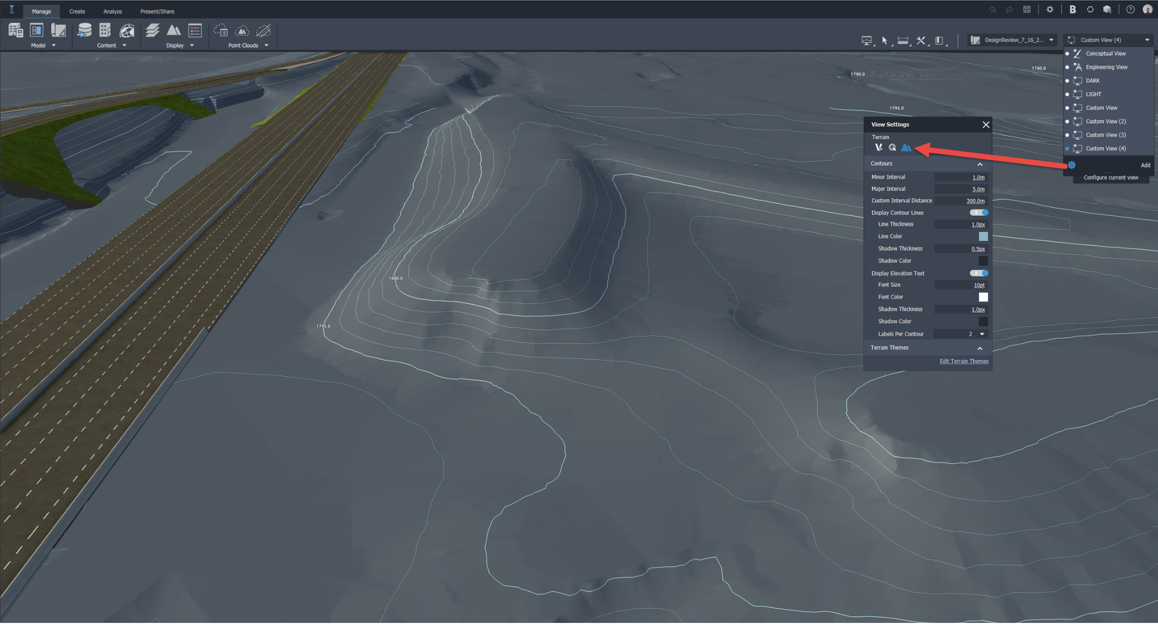Select blue Terrain mountain icon in View Settings
This screenshot has width=1158, height=625.
(907, 148)
